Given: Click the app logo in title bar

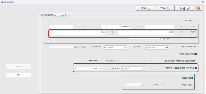Looking at the screenshot, I should [2, 2].
